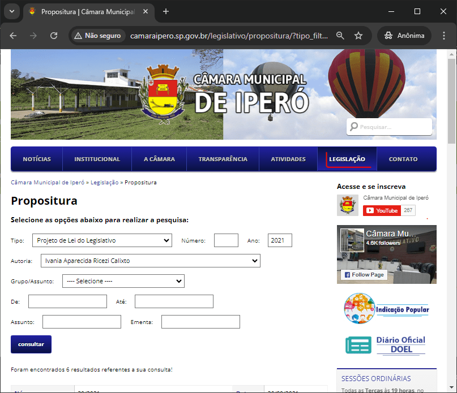Expand the Grupo/Assunto select box
457x393 pixels.
[x=123, y=281]
